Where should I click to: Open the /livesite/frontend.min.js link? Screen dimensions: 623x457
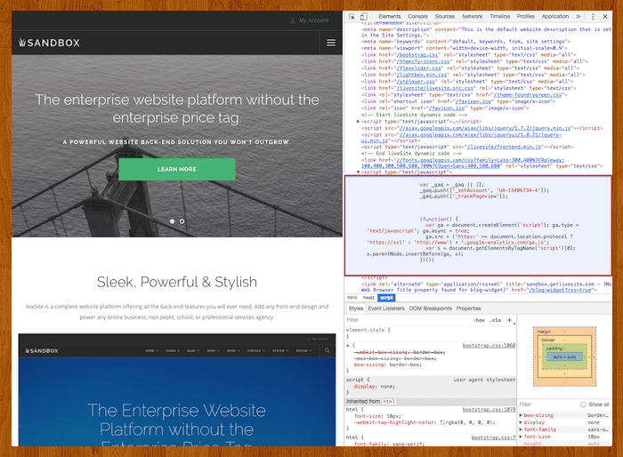tap(504, 147)
